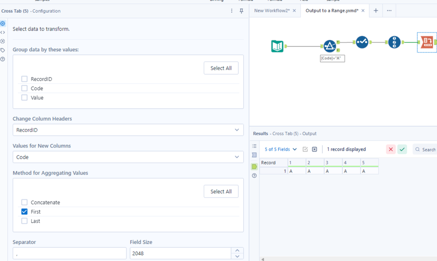Add a new workflow tab

[376, 11]
